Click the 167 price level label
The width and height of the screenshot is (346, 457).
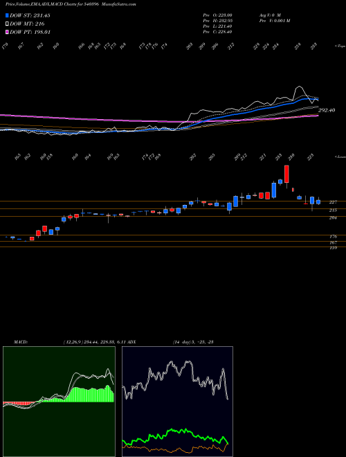[333, 242]
